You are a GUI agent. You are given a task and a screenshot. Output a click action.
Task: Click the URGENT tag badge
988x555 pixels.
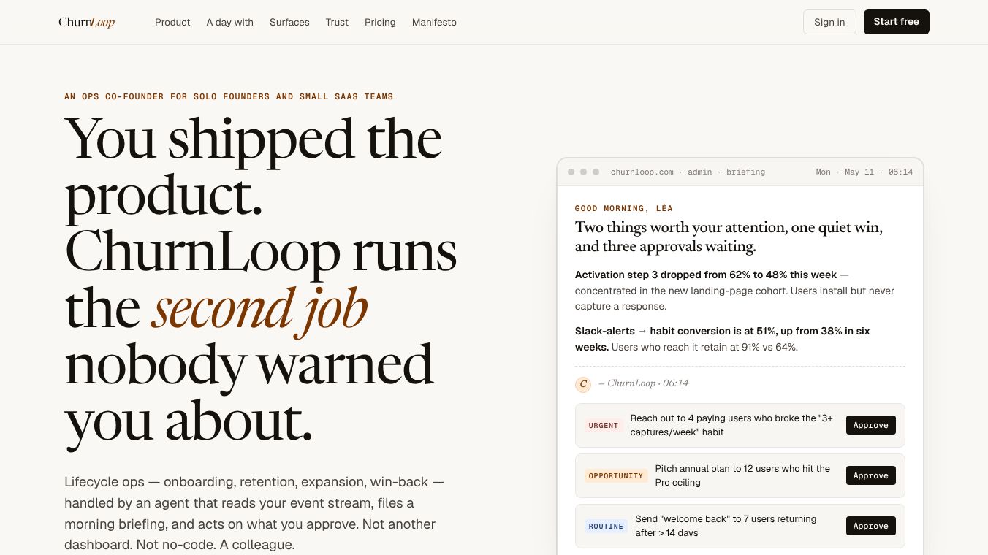pos(604,426)
